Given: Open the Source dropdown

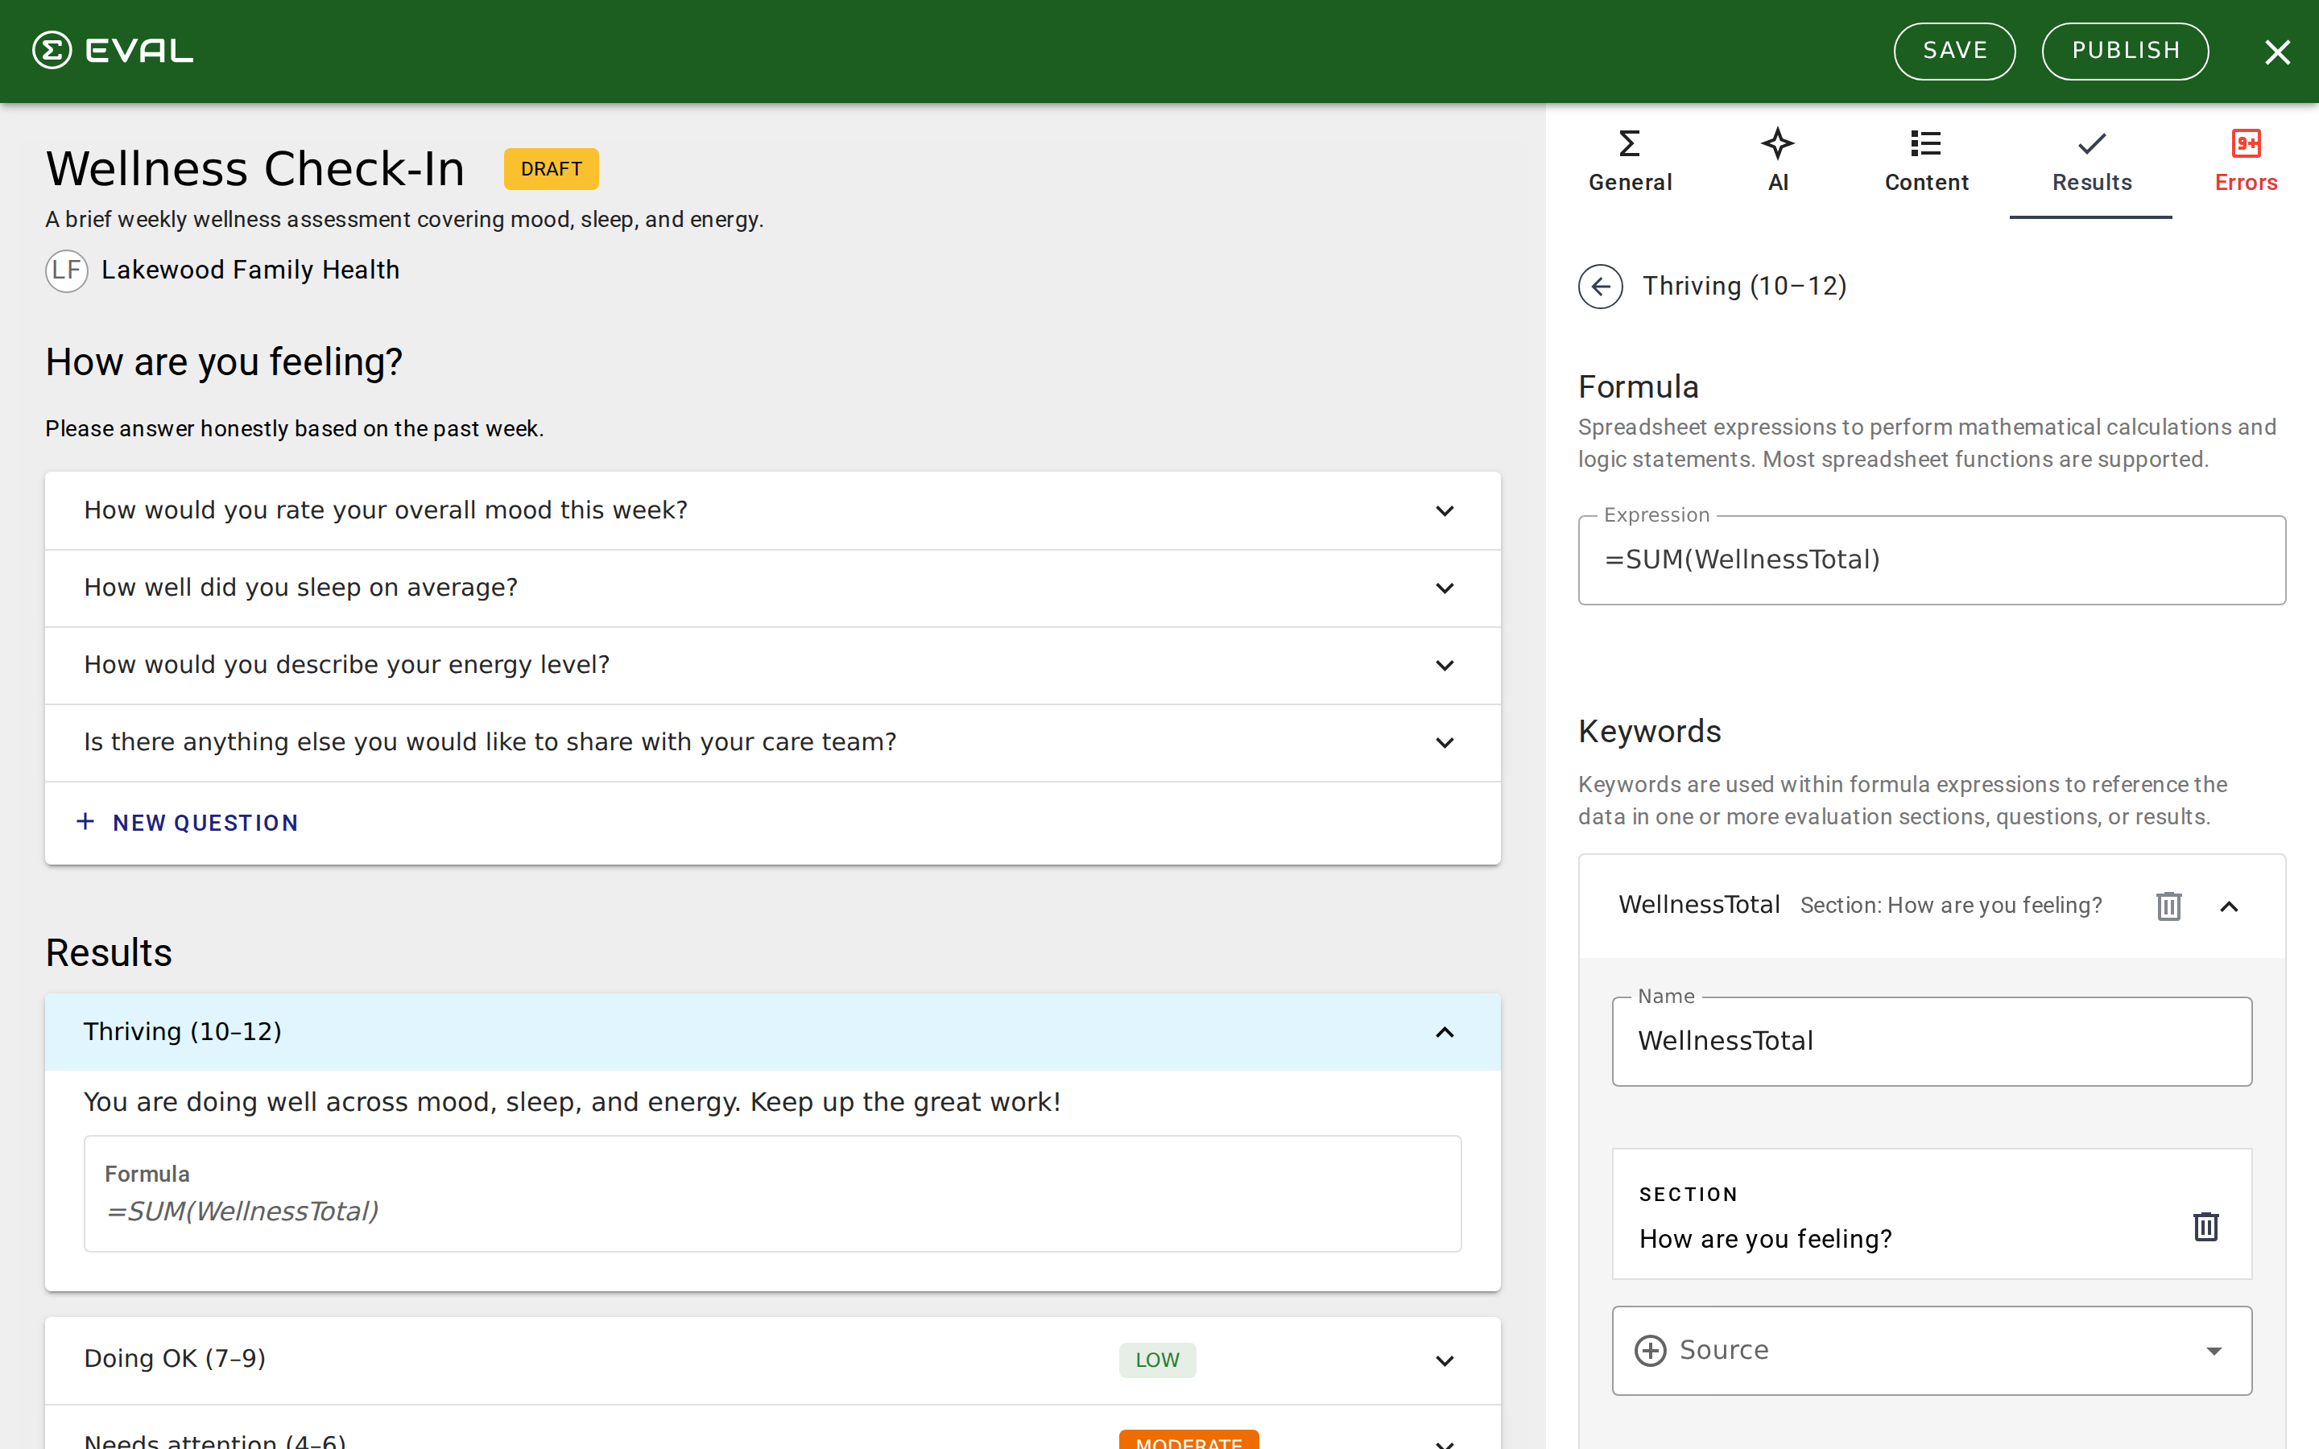Looking at the screenshot, I should pos(2214,1350).
